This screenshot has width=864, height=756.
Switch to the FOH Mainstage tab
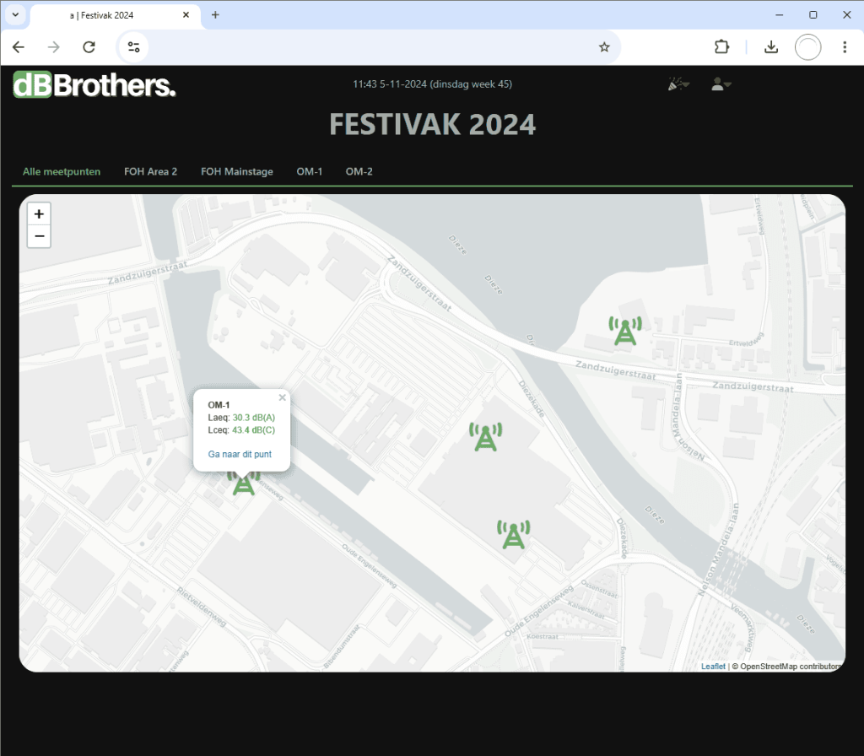(236, 171)
